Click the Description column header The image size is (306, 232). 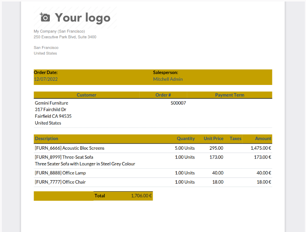click(x=46, y=139)
